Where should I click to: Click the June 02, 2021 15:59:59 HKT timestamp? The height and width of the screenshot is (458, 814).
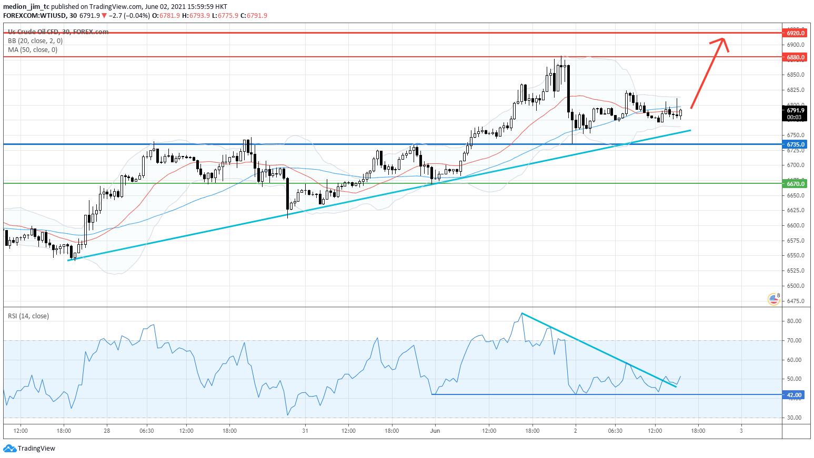click(x=186, y=6)
